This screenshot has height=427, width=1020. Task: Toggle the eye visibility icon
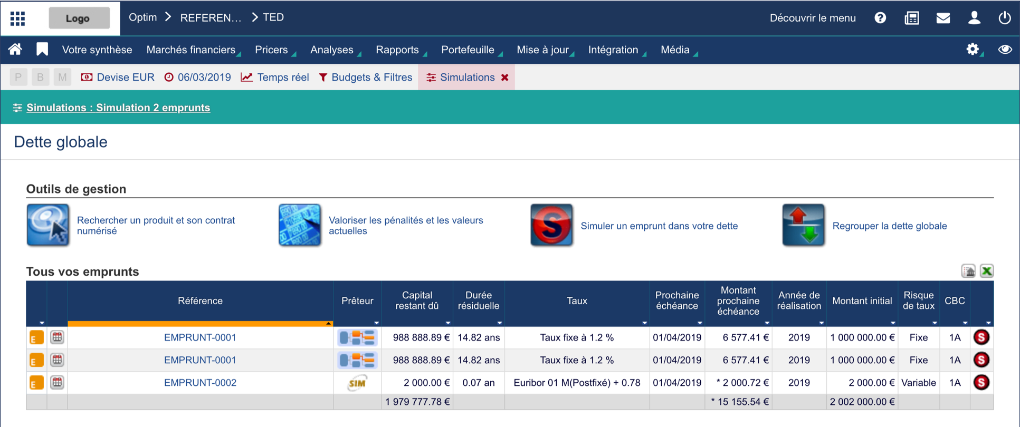tap(1005, 50)
